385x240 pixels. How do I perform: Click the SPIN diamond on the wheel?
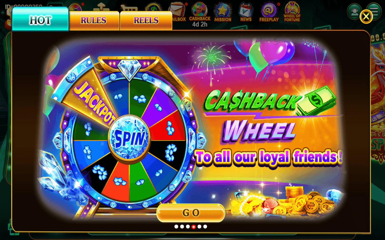pyautogui.click(x=129, y=138)
